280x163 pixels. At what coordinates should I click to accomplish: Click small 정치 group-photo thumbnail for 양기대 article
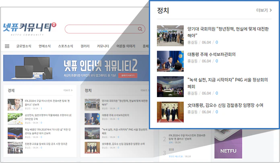point(92,105)
